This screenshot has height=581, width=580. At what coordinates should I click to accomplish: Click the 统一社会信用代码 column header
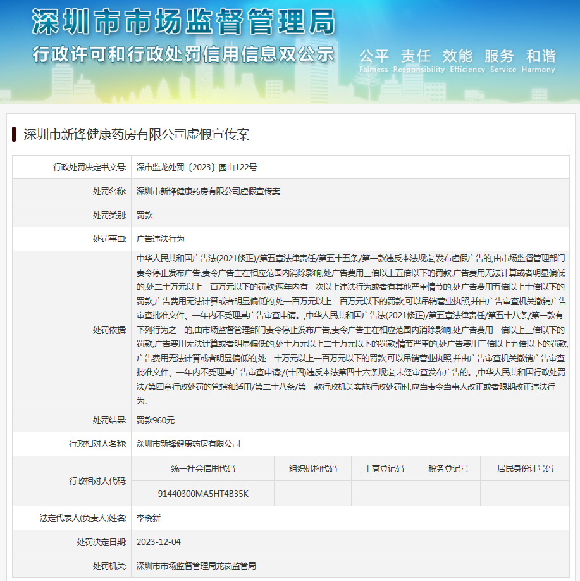coord(202,468)
